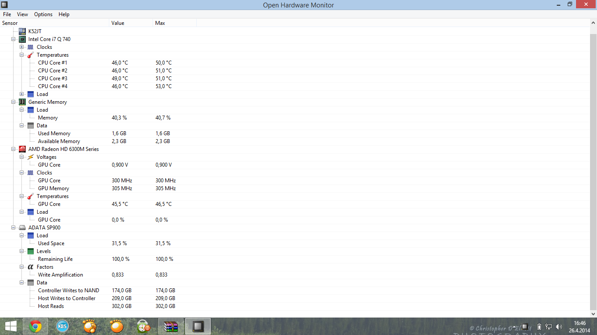
Task: Click the Sensor column header
Action: [x=55, y=23]
